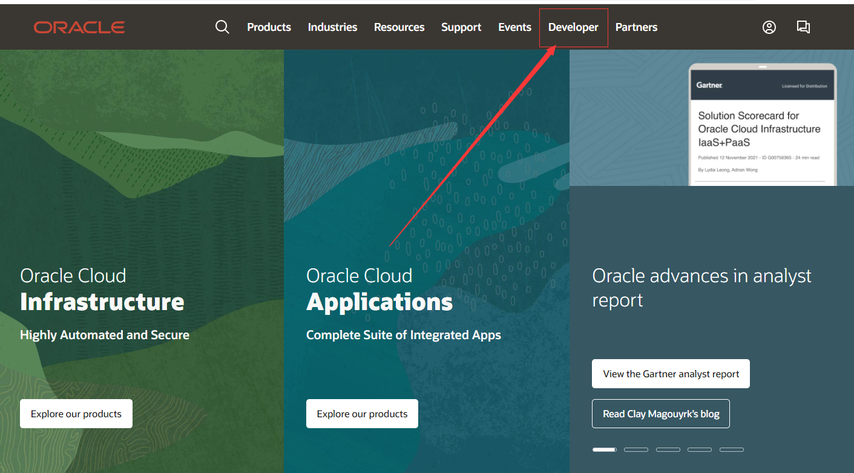Select the fourth carousel slide indicator

700,449
